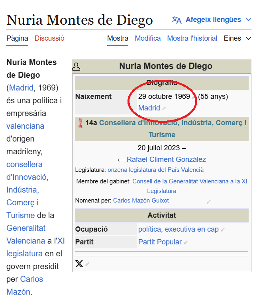Viewport: 261px width, 297px height.
Task: Click the edit pencil beside the X icon
Action: point(87,264)
